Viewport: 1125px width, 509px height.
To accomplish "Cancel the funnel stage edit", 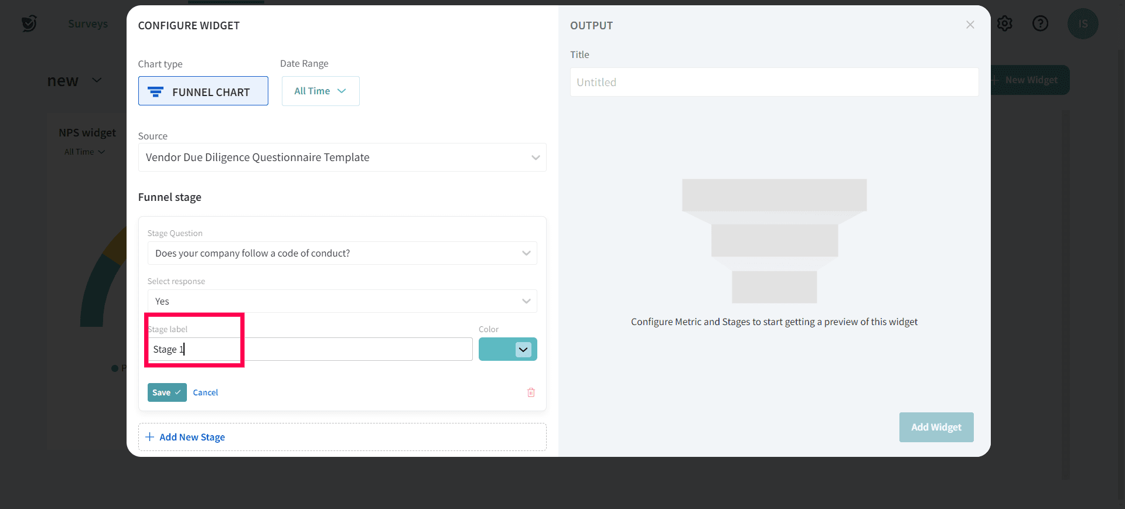I will pos(205,392).
